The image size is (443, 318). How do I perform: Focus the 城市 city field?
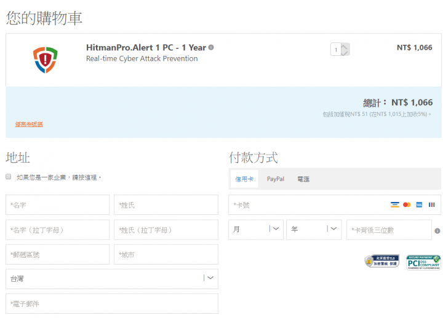point(166,254)
